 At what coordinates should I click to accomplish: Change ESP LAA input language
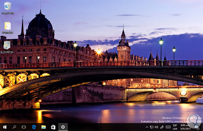pyautogui.click(x=175, y=127)
